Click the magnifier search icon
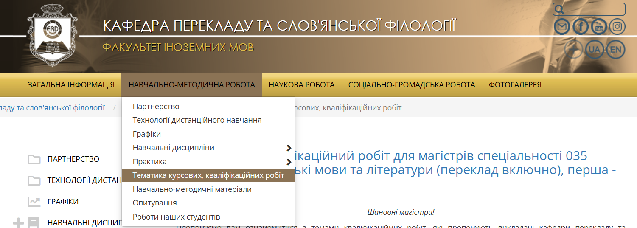Image resolution: width=637 pixels, height=228 pixels. (x=559, y=9)
